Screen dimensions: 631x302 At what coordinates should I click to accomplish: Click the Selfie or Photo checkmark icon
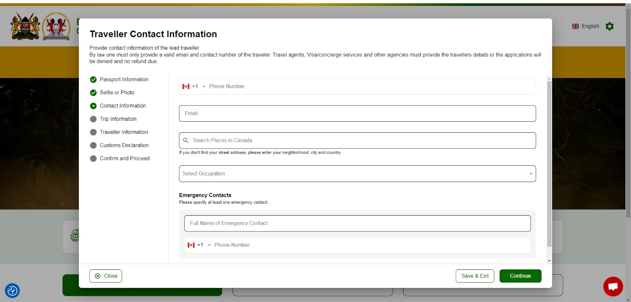pyautogui.click(x=93, y=93)
